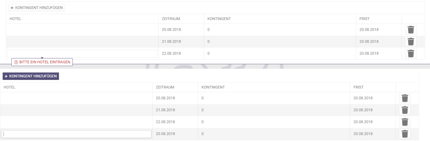Click the outlined Kontingent hinzufügen button in the upper panel
The width and height of the screenshot is (430, 141).
tap(37, 8)
